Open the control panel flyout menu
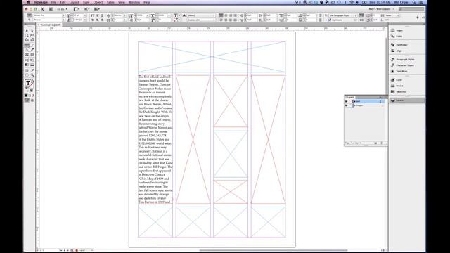The height and width of the screenshot is (253, 450). [x=423, y=18]
